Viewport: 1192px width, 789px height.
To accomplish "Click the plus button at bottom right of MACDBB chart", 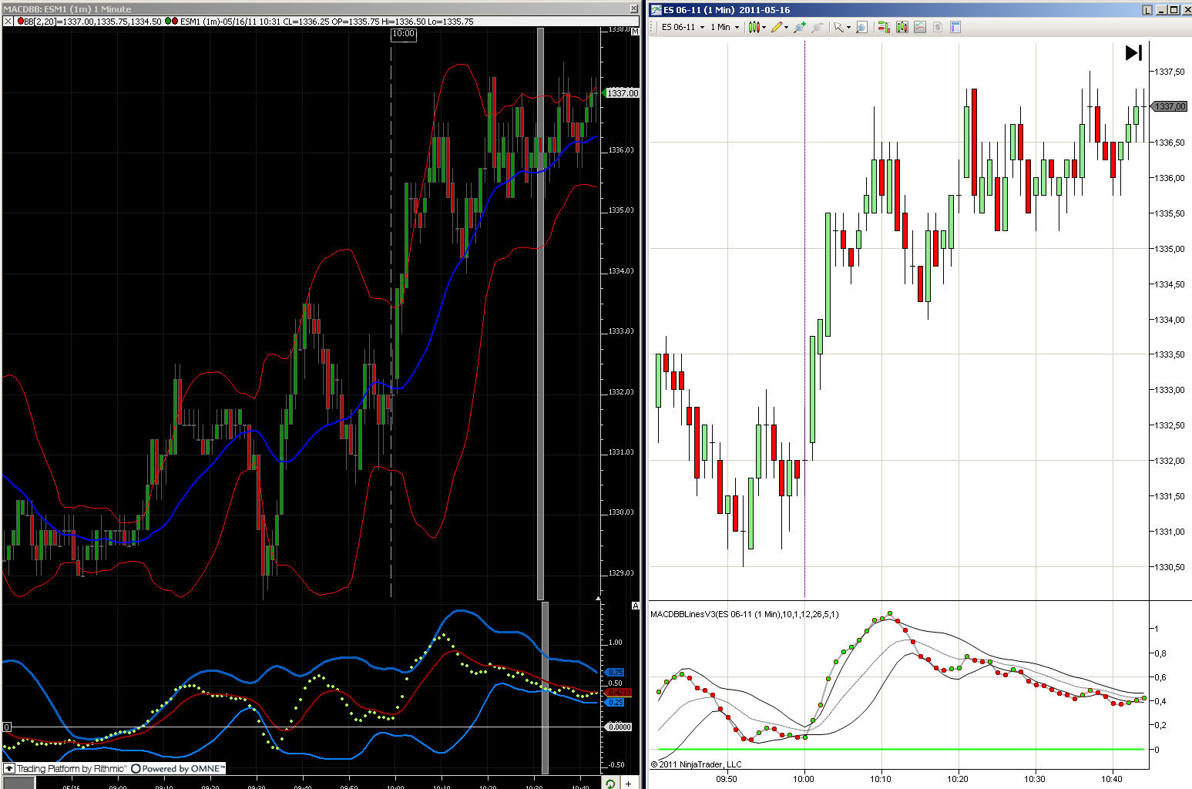I will (629, 784).
